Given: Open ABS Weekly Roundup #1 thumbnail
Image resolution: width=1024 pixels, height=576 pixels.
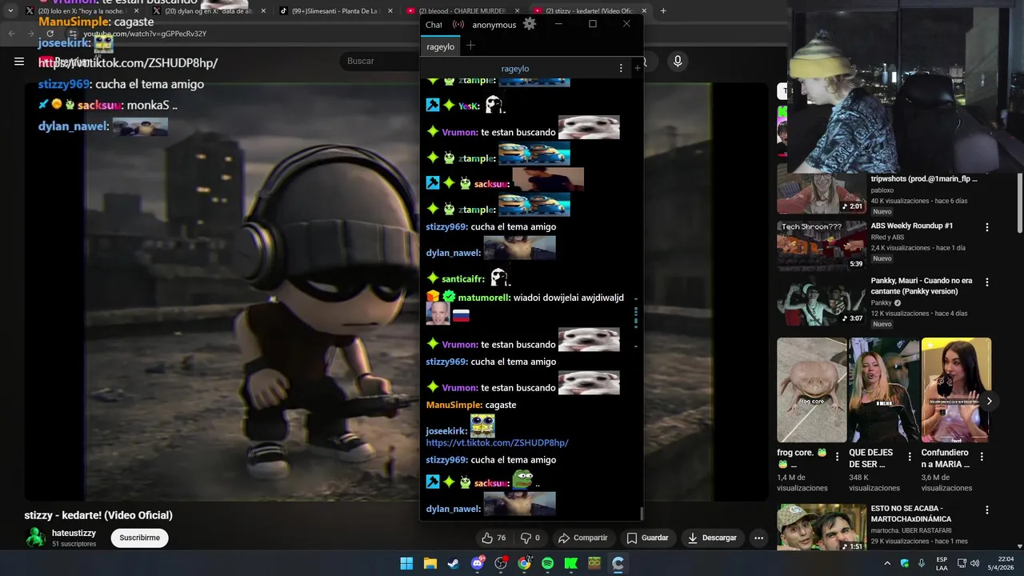Looking at the screenshot, I should coord(822,246).
